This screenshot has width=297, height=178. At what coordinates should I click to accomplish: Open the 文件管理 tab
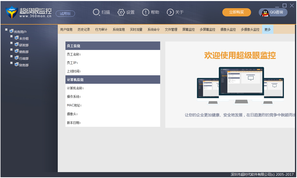point(171,29)
